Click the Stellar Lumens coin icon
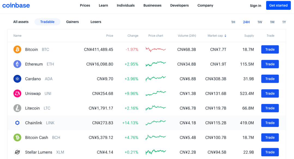 (x=17, y=152)
